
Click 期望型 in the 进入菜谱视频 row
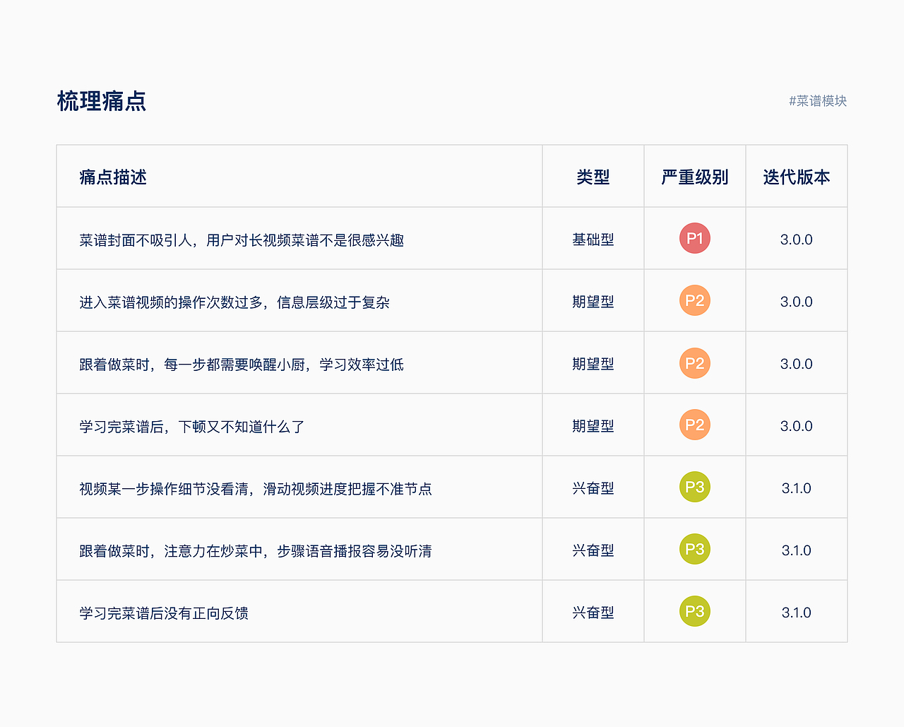pyautogui.click(x=593, y=302)
